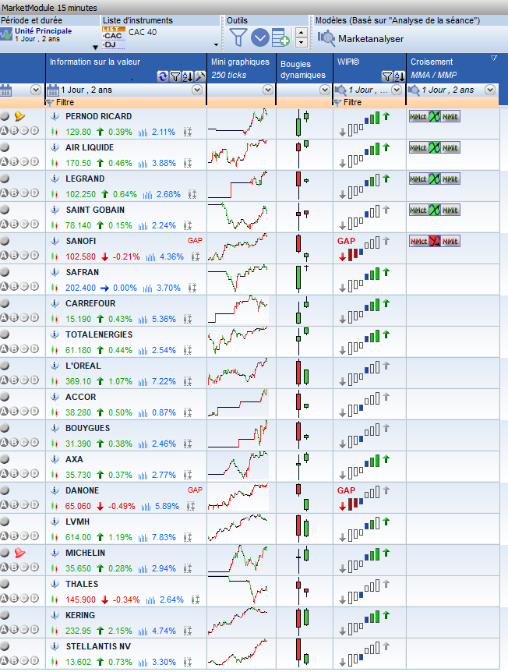
Task: Click A-Z sort icon in Information sur la valeur header
Action: coord(188,76)
